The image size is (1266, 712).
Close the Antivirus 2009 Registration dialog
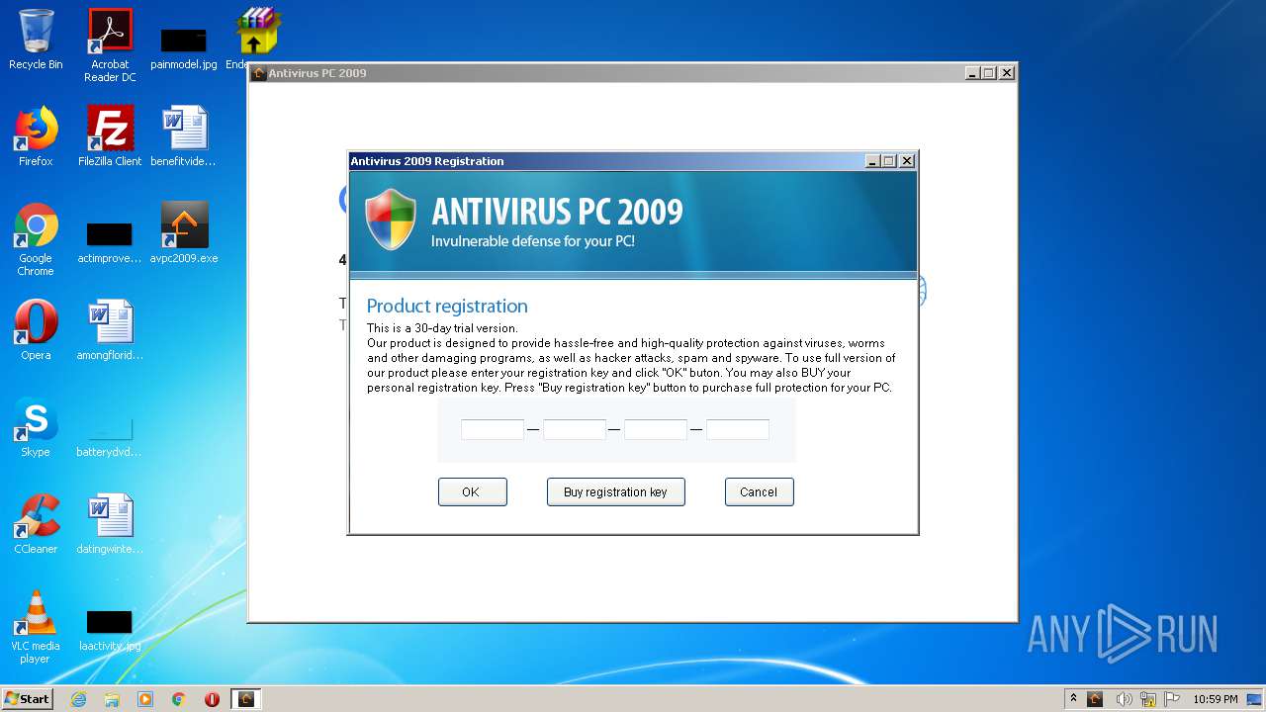[x=906, y=161]
